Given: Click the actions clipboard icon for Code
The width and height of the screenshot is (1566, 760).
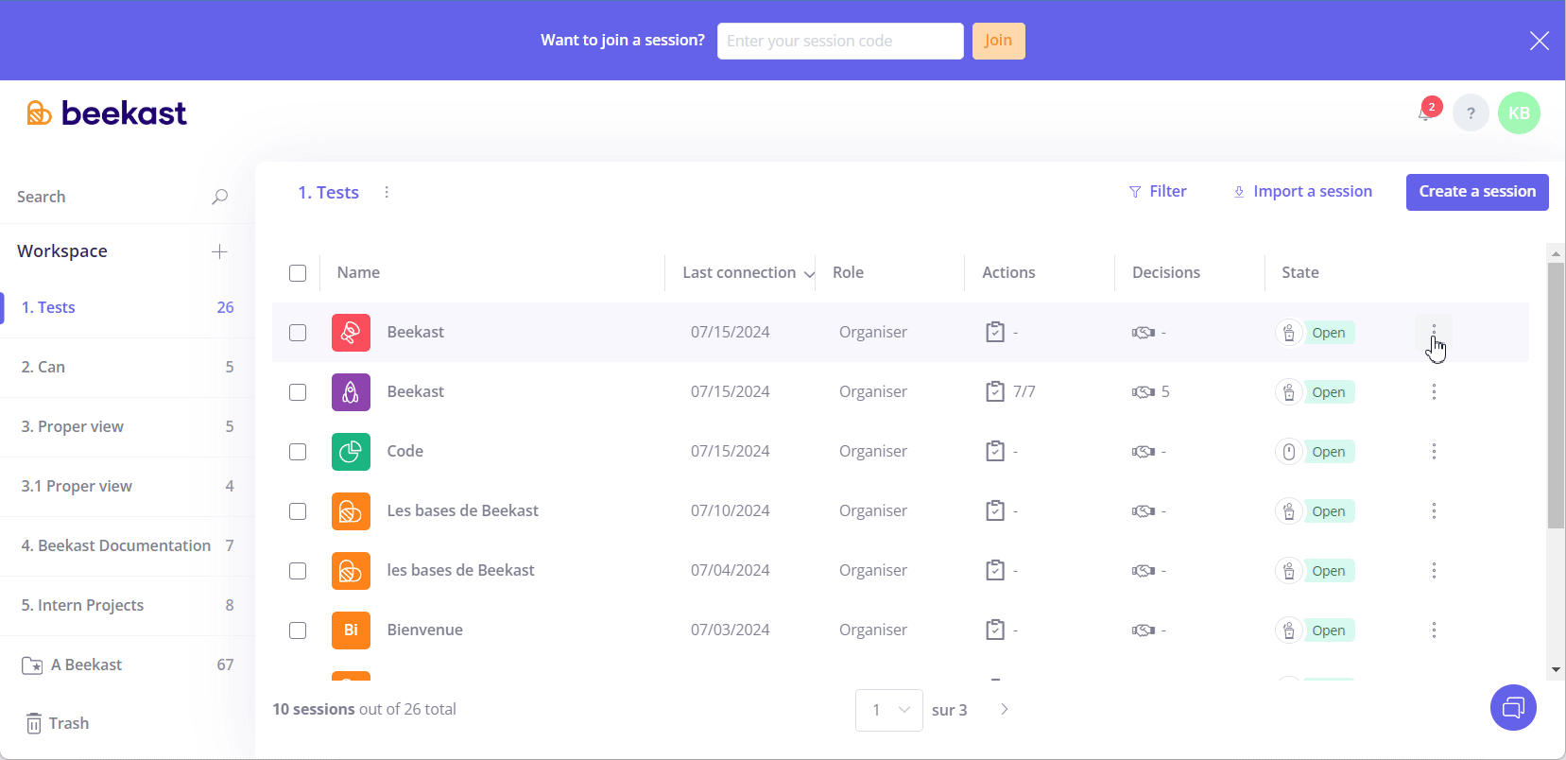Looking at the screenshot, I should pyautogui.click(x=995, y=451).
